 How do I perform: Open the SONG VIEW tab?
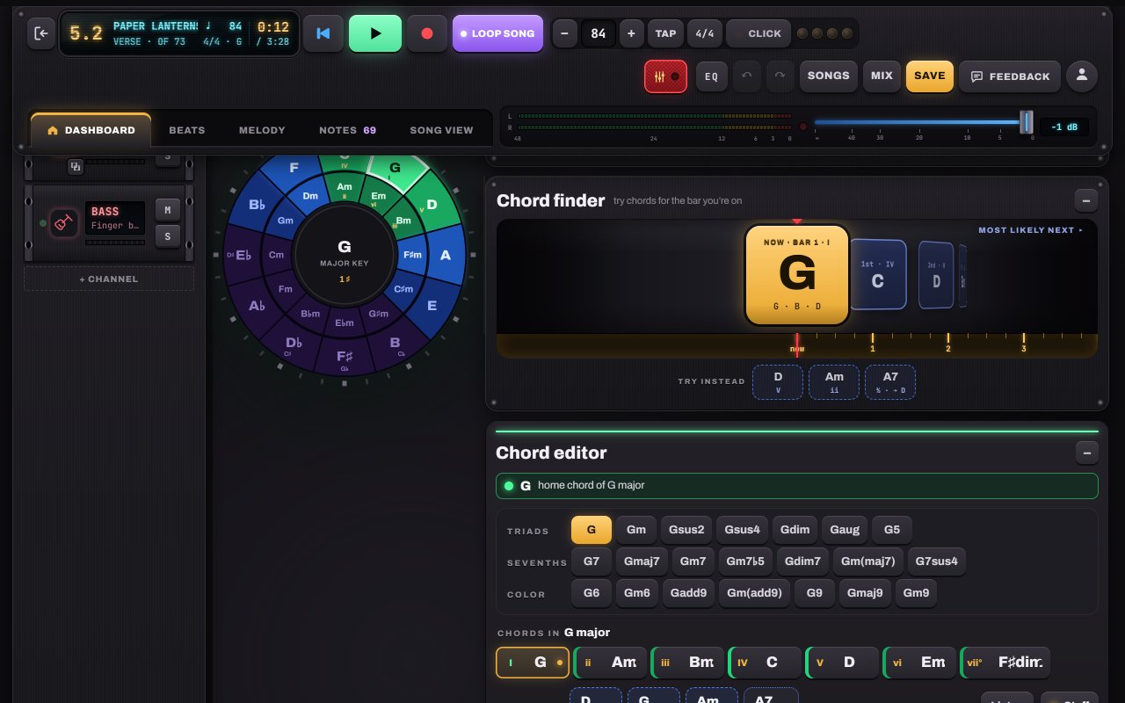pos(441,130)
